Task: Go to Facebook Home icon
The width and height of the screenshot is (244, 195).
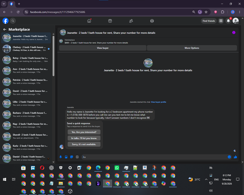Action: (x=89, y=21)
